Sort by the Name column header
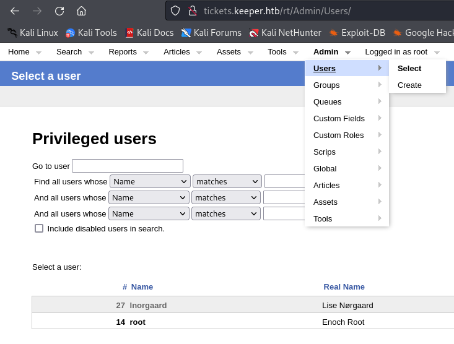 pyautogui.click(x=142, y=286)
